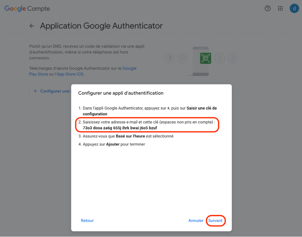Select the key text 73o3 dooa za6g 655j

[102, 128]
